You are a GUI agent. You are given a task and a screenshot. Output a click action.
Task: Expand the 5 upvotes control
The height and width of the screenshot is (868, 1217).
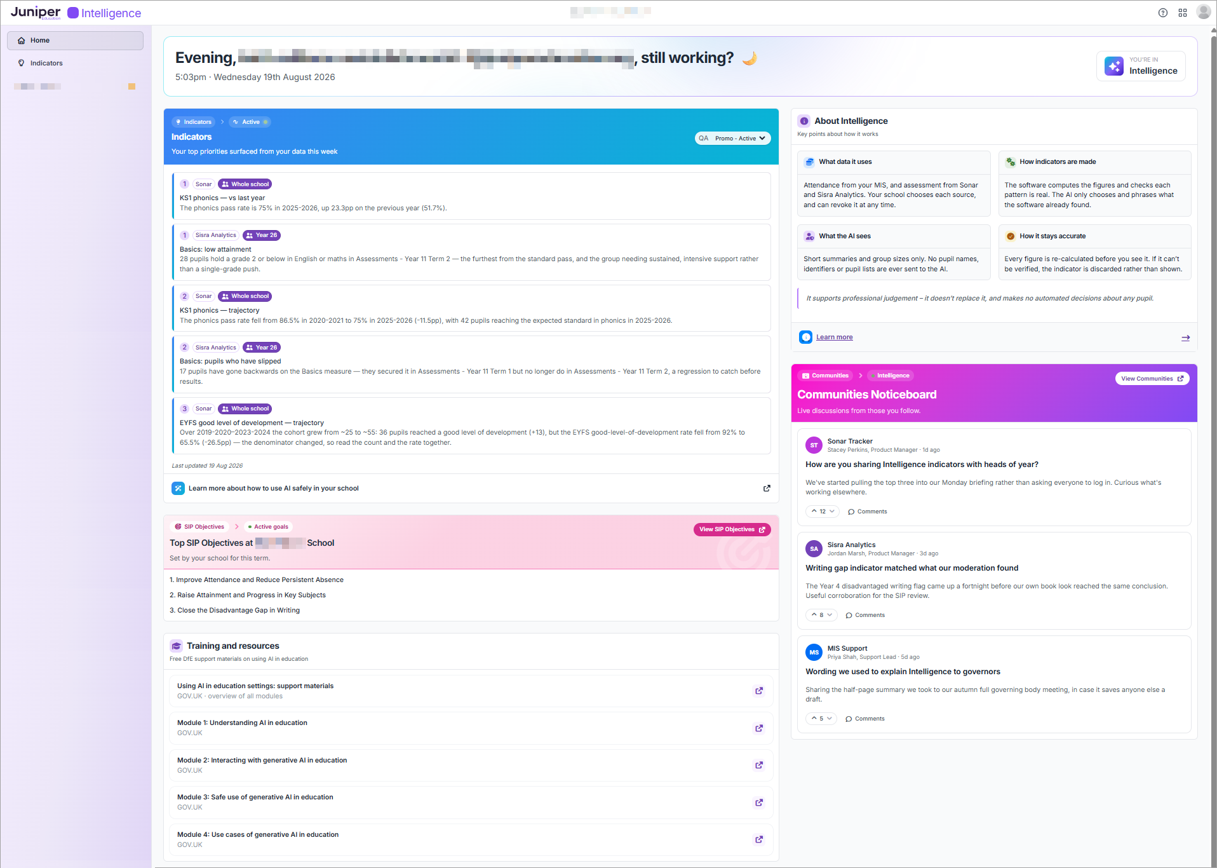(821, 719)
